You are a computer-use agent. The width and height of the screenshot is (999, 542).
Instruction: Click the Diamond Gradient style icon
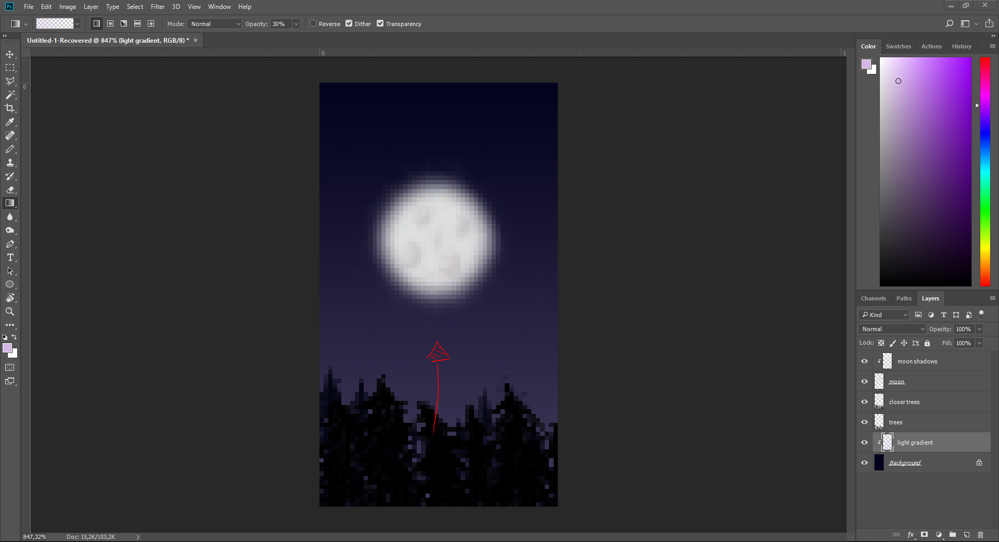(x=151, y=23)
